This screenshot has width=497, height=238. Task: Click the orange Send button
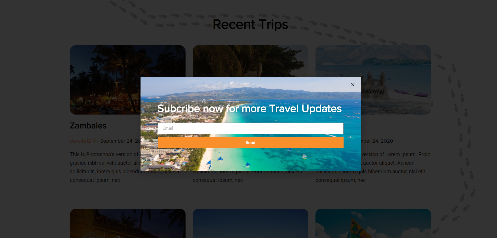point(250,143)
